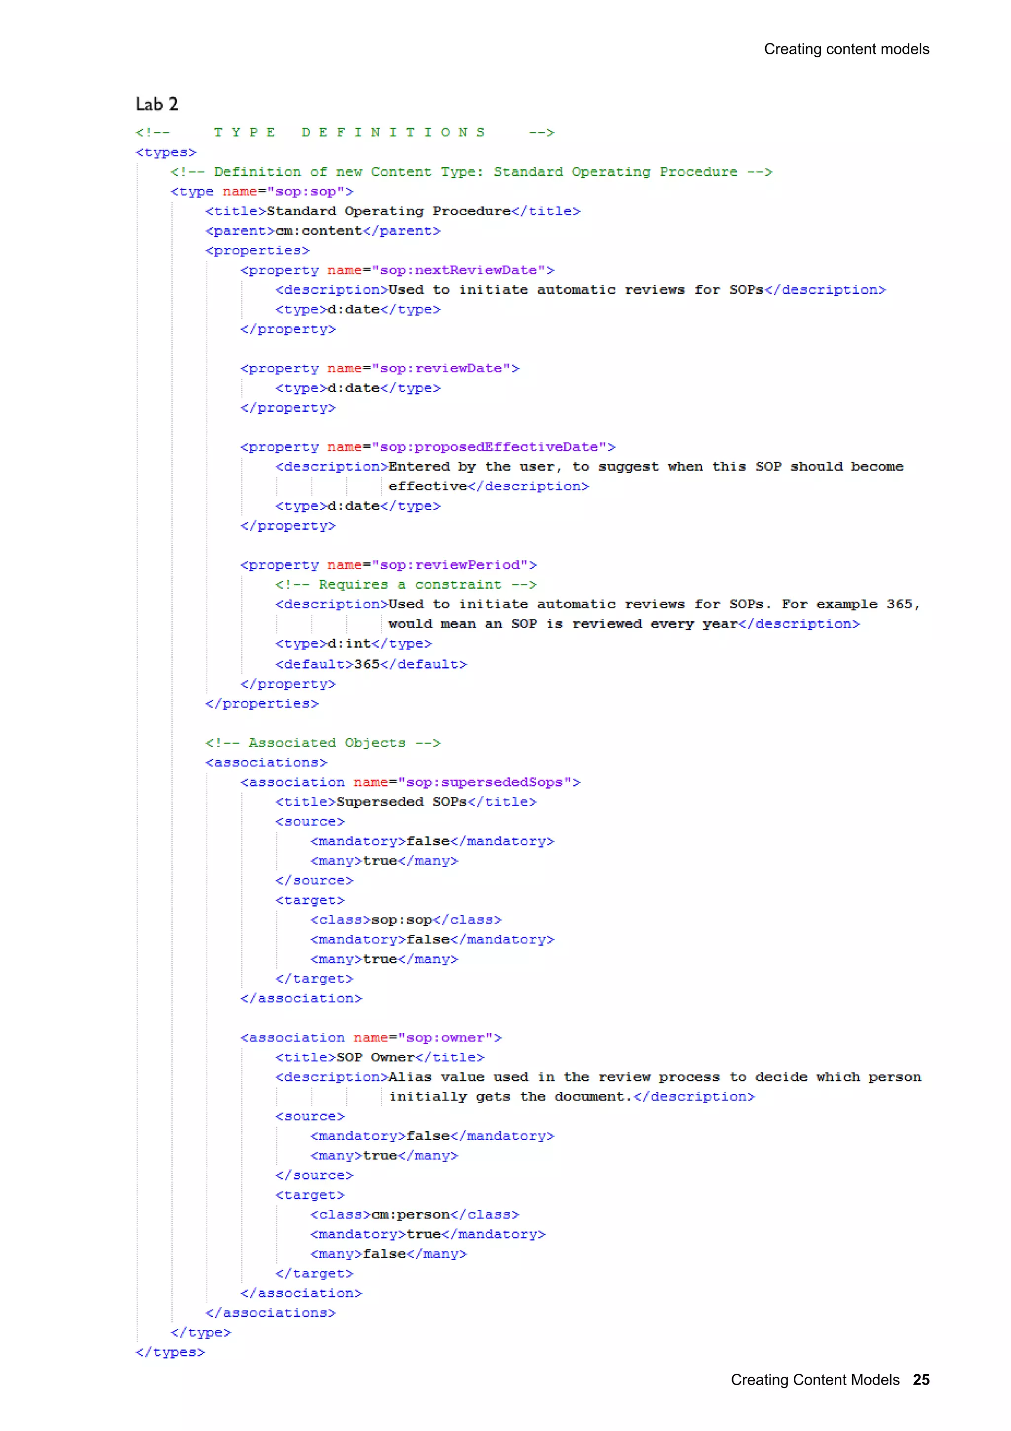Click the d:int type value

pyautogui.click(x=349, y=643)
